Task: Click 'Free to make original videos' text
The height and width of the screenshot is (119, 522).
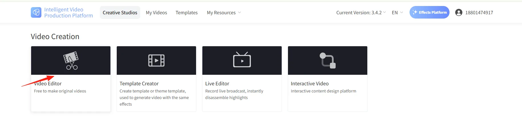Action: coord(60,91)
